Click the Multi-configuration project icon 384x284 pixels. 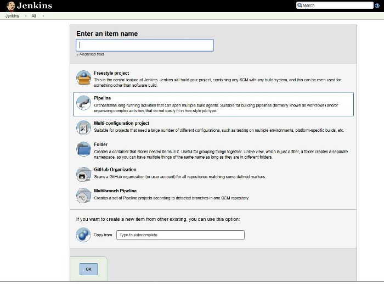click(x=83, y=128)
